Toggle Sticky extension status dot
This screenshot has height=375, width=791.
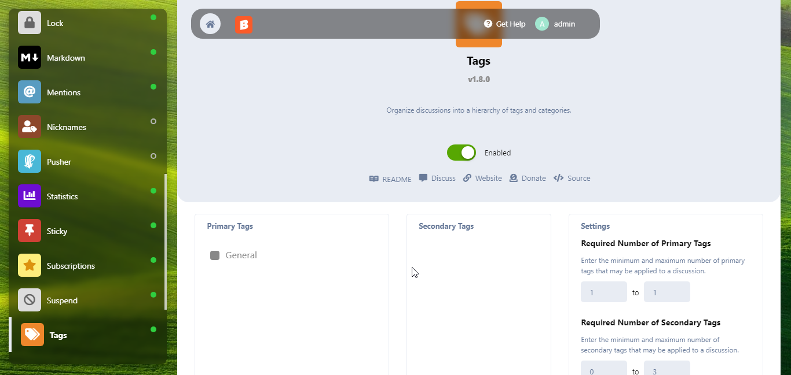click(153, 225)
